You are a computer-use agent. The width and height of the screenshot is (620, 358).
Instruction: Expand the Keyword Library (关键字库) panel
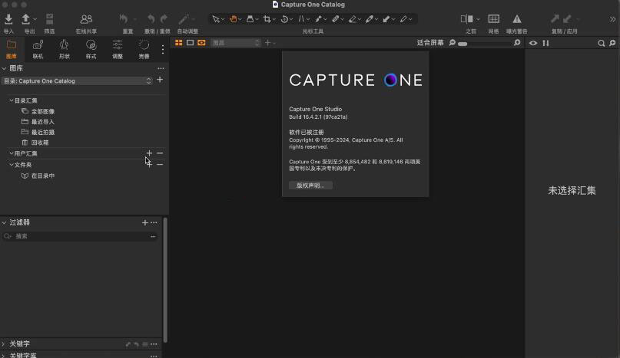pos(4,355)
